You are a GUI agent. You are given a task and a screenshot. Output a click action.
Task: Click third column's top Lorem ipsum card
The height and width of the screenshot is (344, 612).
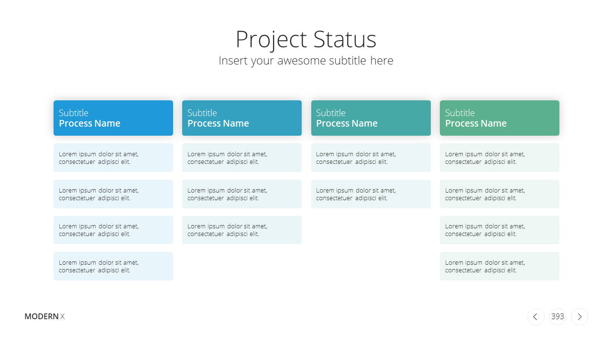pyautogui.click(x=371, y=158)
